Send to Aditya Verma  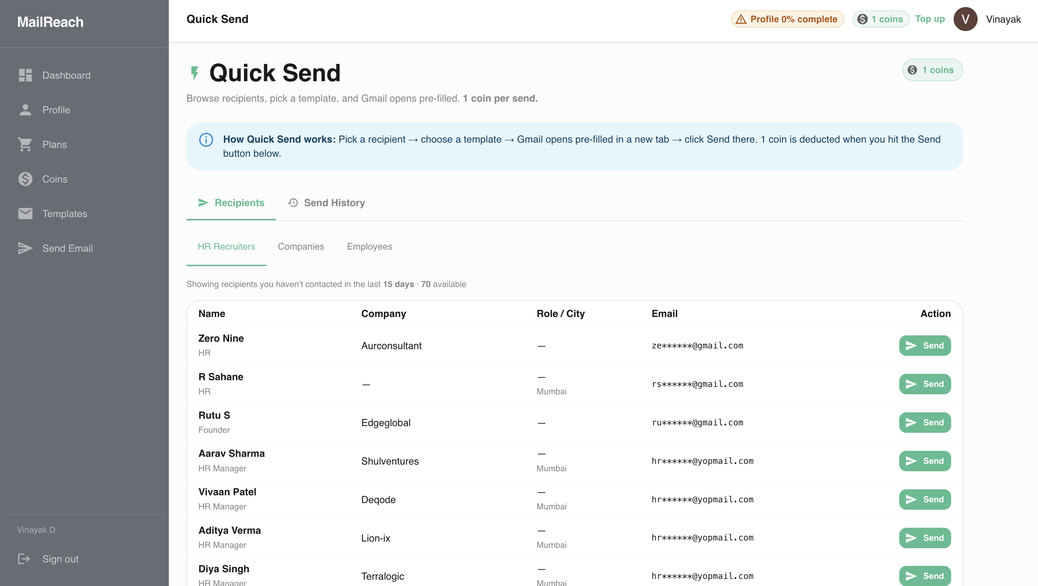925,538
